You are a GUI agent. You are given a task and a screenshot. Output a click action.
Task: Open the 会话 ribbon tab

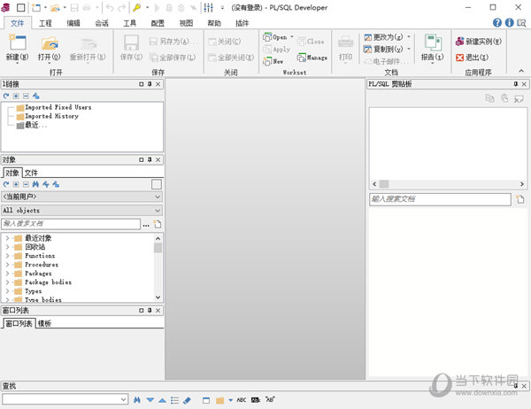102,23
